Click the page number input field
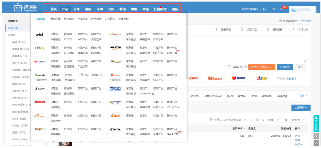The width and height of the screenshot is (321, 148). pyautogui.click(x=279, y=120)
